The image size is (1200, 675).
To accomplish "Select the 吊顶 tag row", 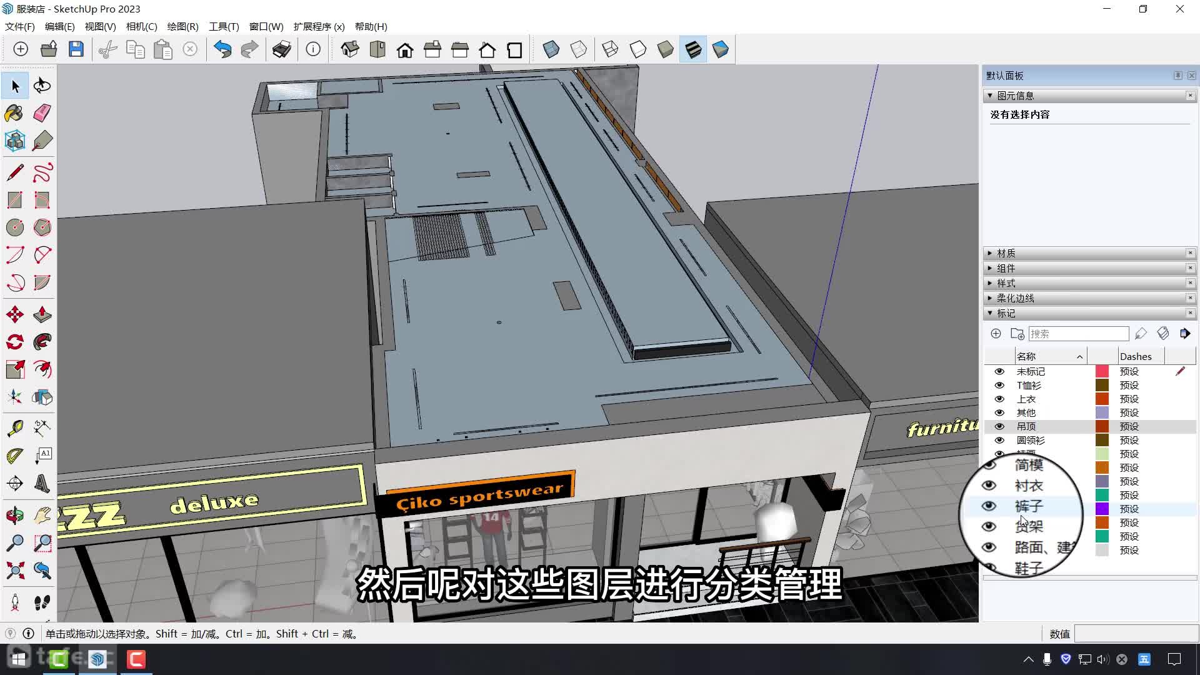I will [1090, 426].
